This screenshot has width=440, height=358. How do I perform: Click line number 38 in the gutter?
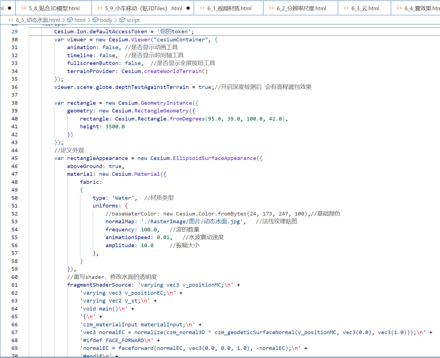coord(14,103)
